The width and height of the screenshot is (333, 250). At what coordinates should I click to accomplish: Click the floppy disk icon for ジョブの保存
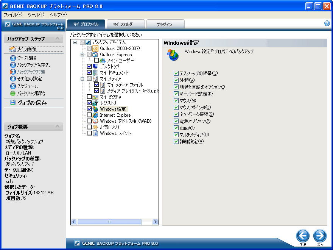[x=13, y=103]
